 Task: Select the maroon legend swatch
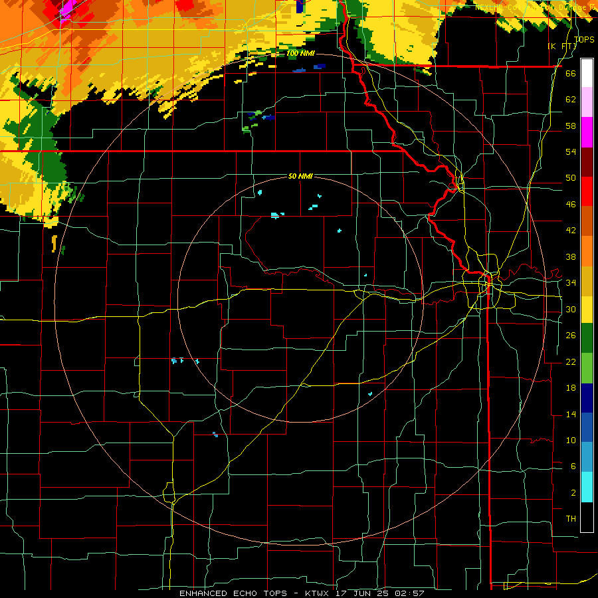click(587, 161)
